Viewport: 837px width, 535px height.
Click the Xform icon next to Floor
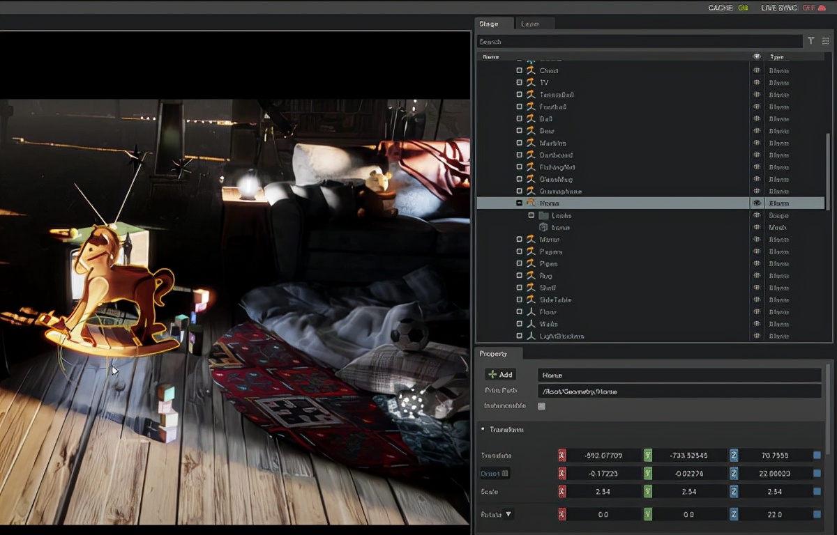pyautogui.click(x=531, y=312)
